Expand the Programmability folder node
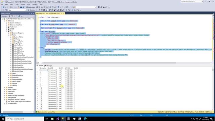 tap(9, 79)
